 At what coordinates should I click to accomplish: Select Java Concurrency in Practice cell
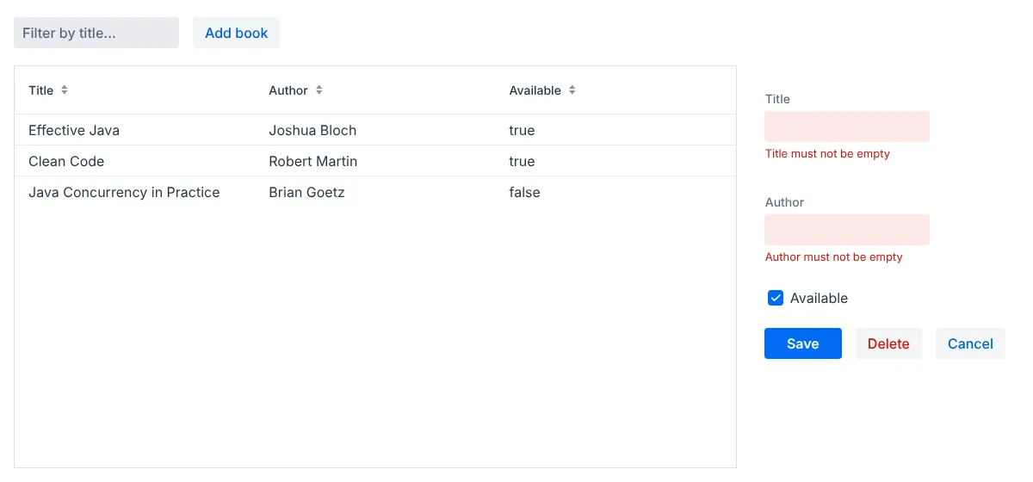click(x=124, y=192)
